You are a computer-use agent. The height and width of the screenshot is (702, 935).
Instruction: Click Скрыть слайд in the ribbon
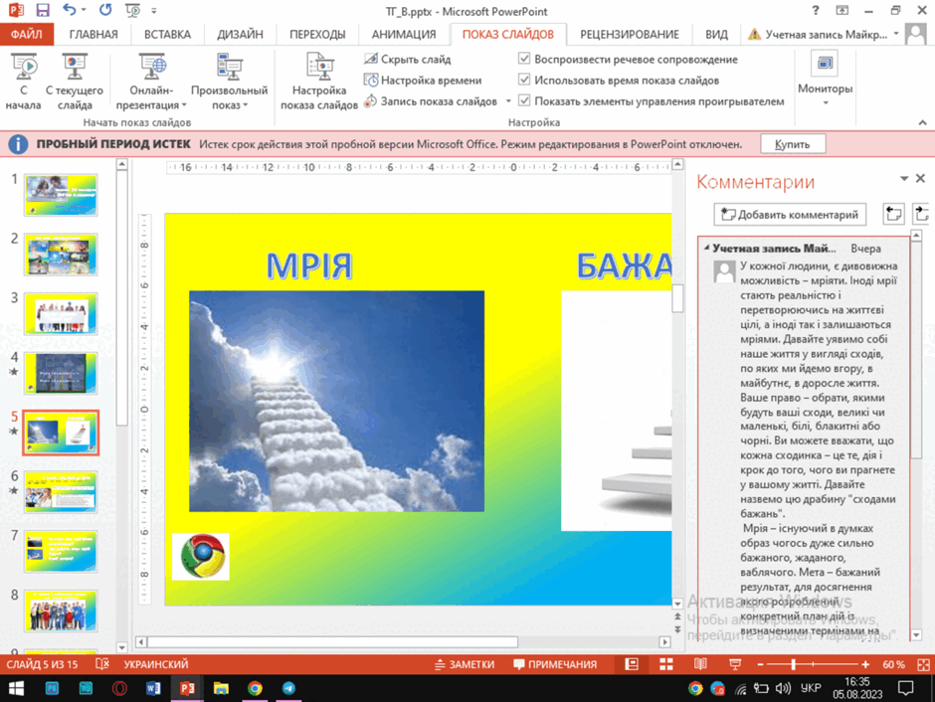click(x=408, y=59)
